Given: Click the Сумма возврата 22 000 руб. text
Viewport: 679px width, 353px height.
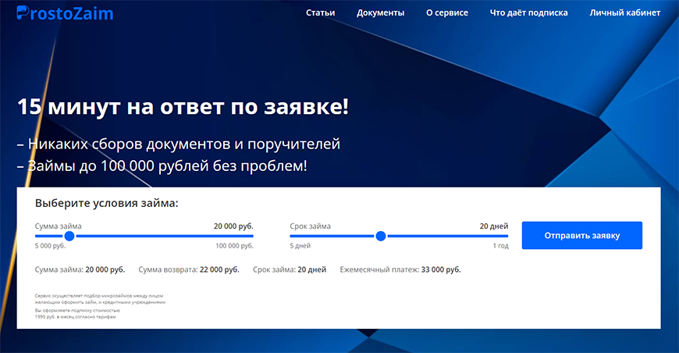Looking at the screenshot, I should pyautogui.click(x=188, y=269).
